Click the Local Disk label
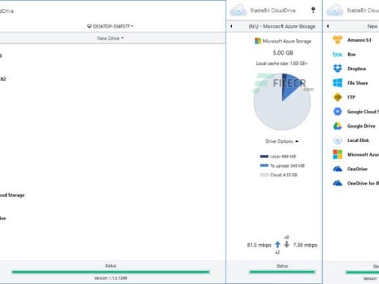The width and height of the screenshot is (379, 284). (358, 141)
